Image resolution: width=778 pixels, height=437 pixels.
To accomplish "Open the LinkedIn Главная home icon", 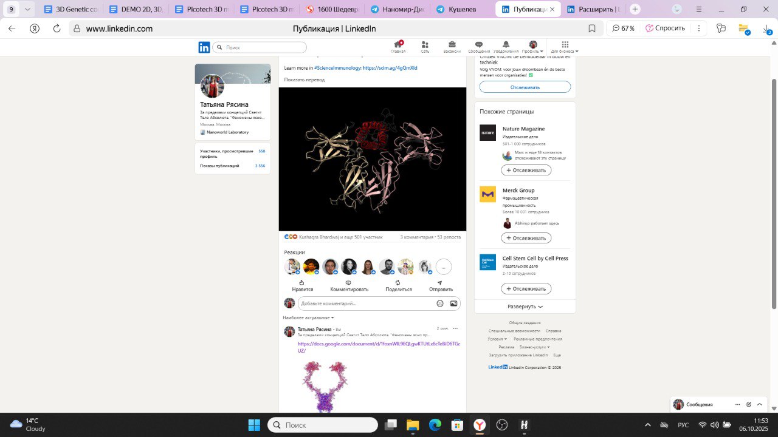I will tap(398, 45).
